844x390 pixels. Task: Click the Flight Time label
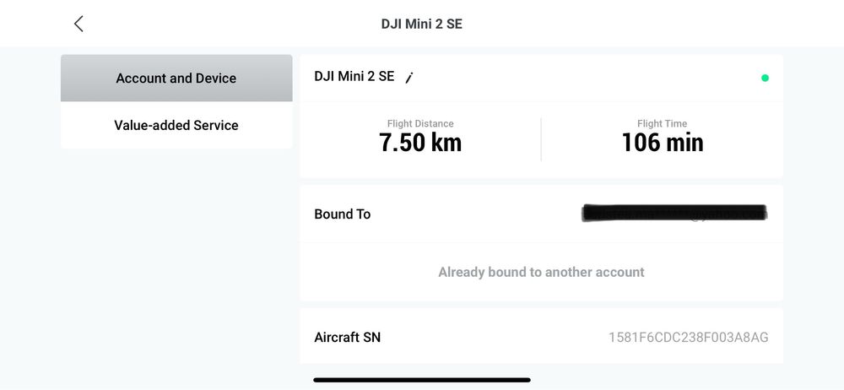(662, 123)
